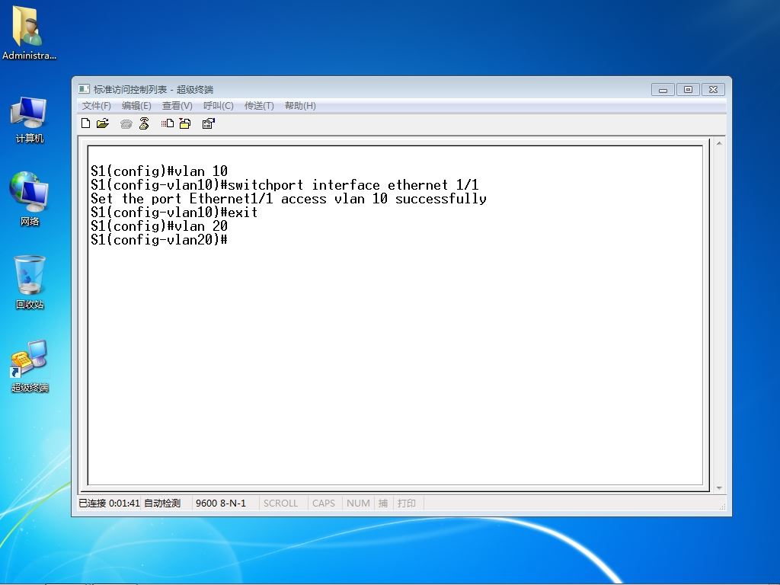The width and height of the screenshot is (780, 585).
Task: Create a new connection with the blank page icon
Action: [85, 123]
